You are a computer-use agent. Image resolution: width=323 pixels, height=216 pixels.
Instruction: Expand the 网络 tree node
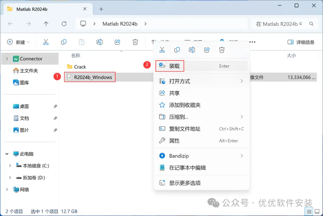[7, 189]
